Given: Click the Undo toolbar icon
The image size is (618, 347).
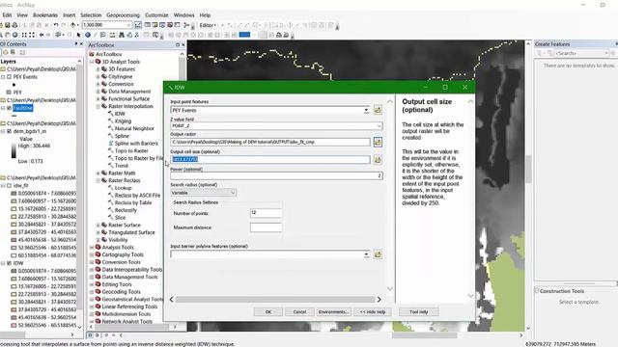Looking at the screenshot, I should click(56, 25).
